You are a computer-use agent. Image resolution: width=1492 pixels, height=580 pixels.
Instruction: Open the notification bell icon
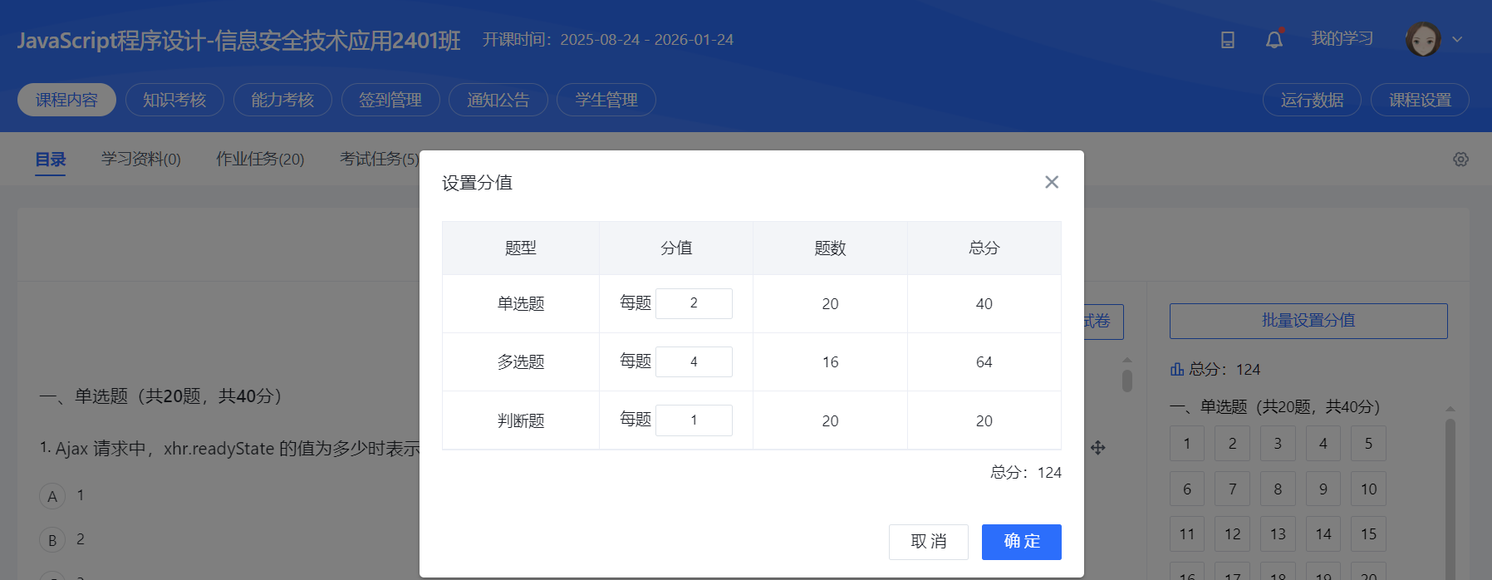point(1274,39)
